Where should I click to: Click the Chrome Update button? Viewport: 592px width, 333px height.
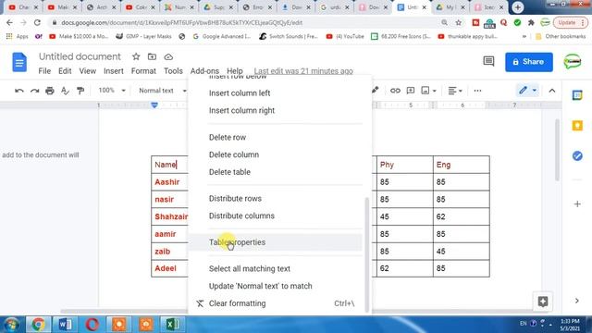[570, 22]
